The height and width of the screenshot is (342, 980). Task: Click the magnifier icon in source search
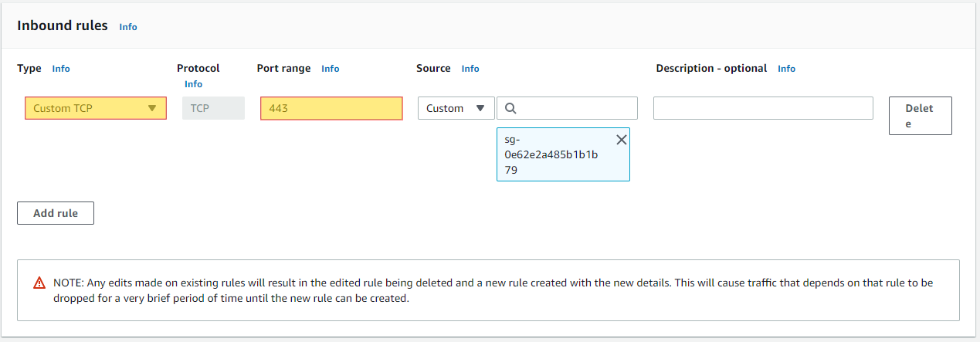[x=510, y=108]
